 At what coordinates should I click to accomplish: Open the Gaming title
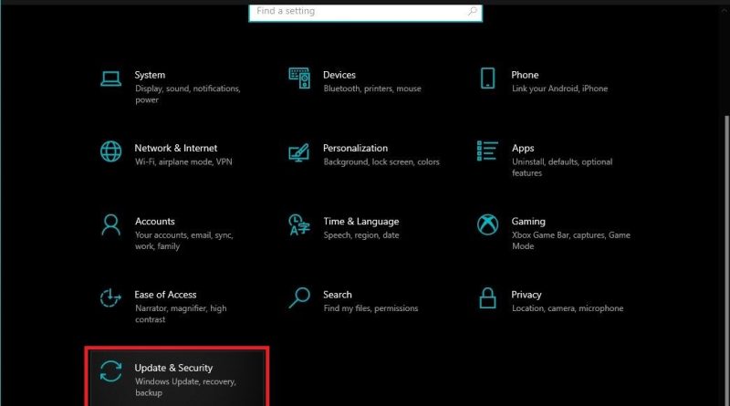click(x=528, y=221)
